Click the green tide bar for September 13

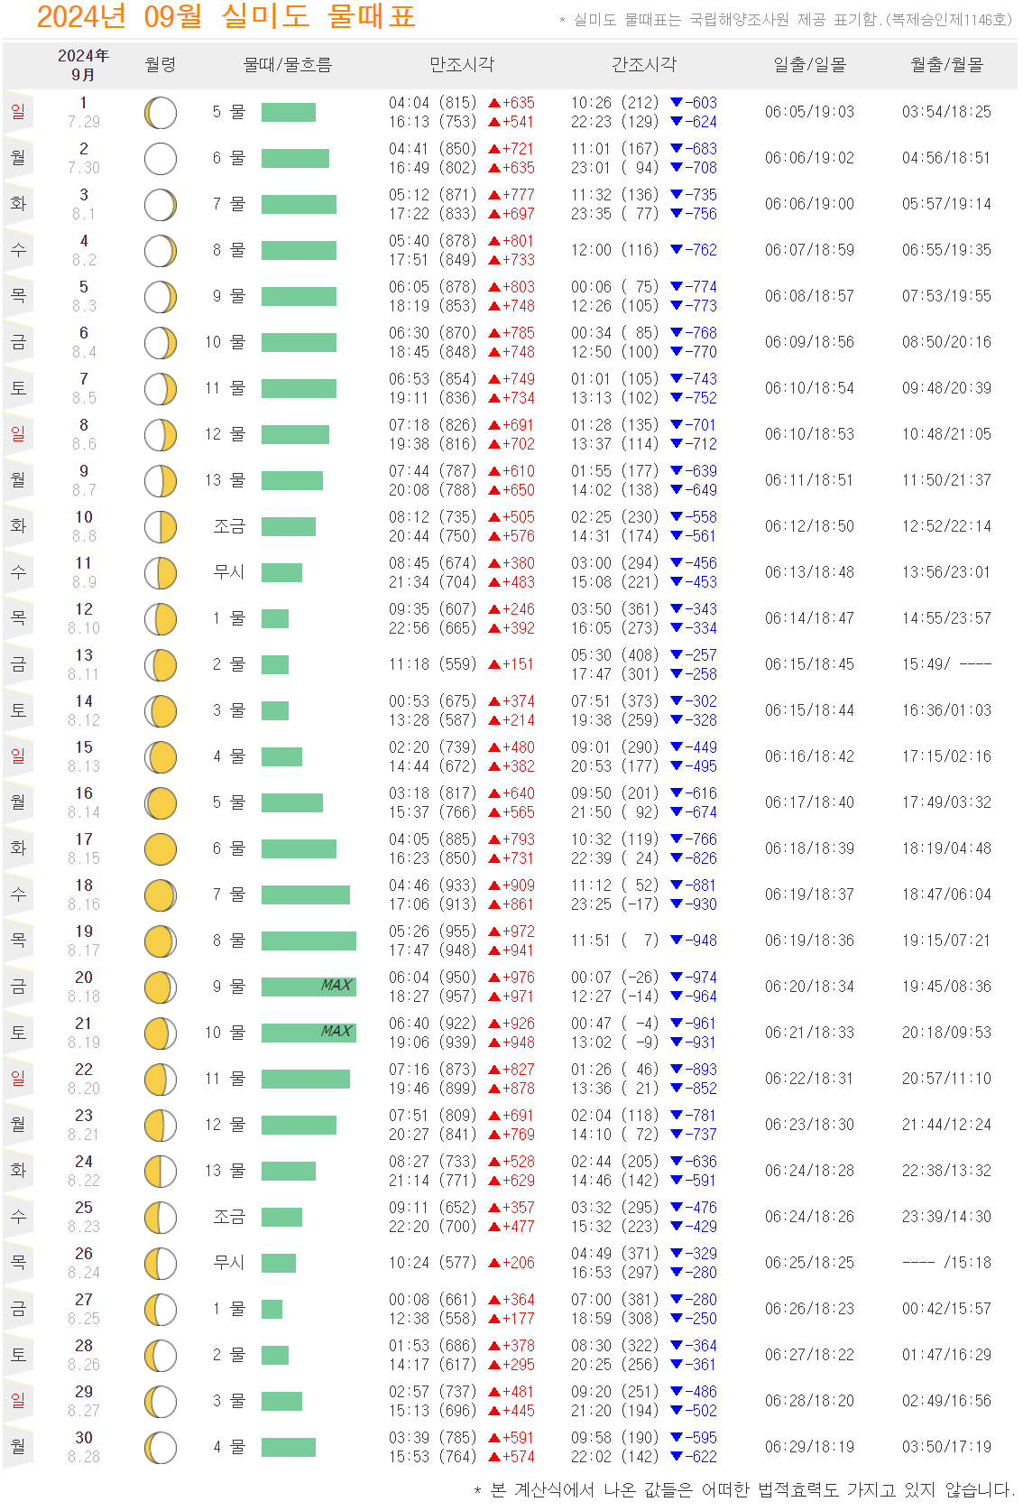[275, 664]
